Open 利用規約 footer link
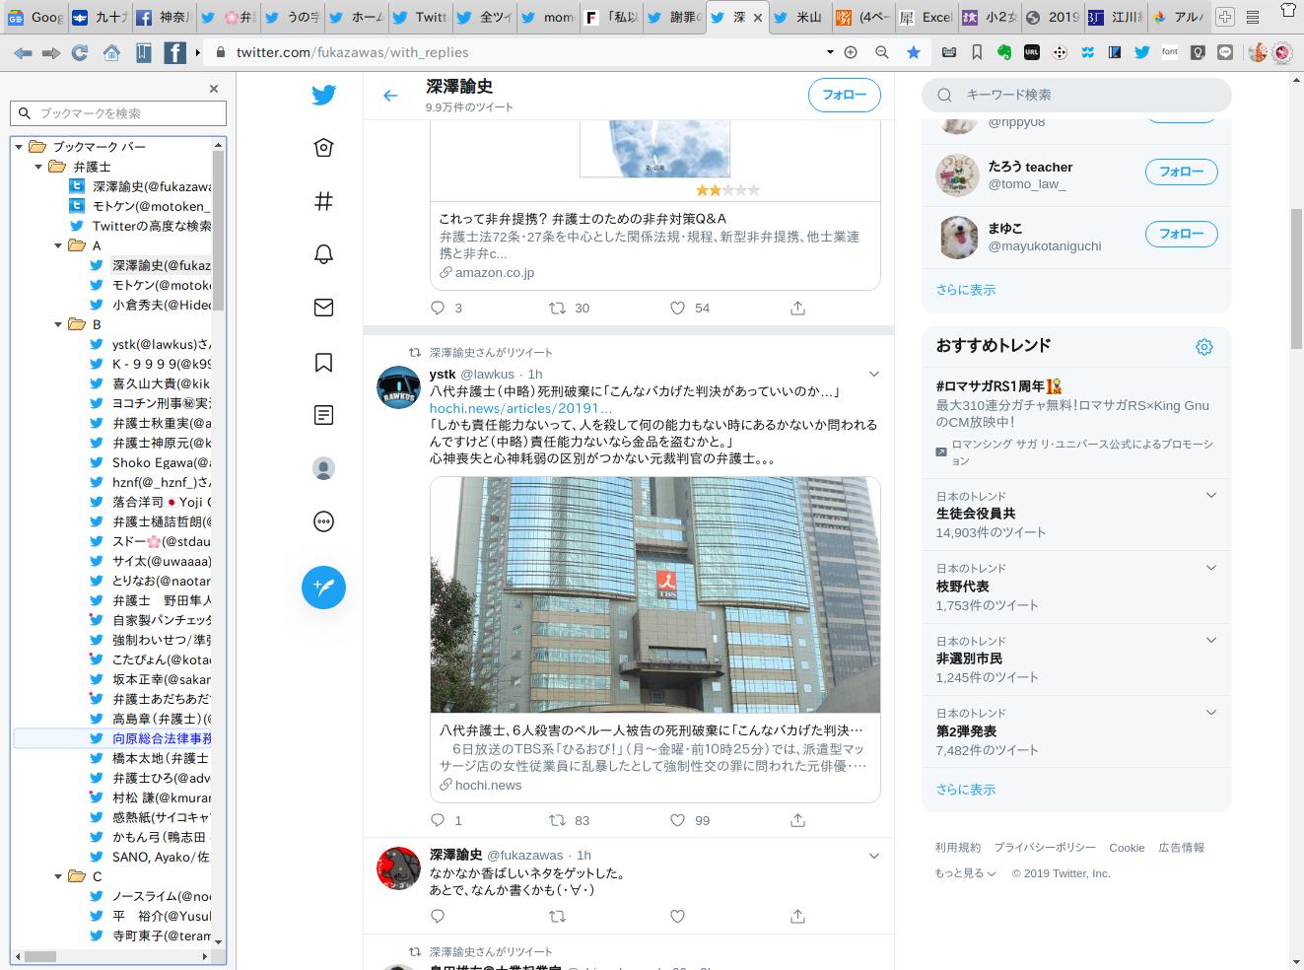This screenshot has height=970, width=1304. coord(958,848)
